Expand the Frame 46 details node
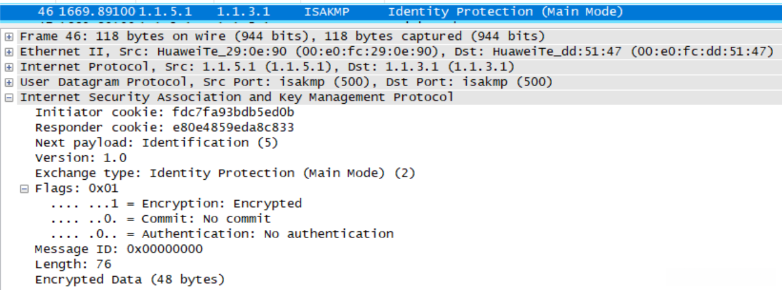This screenshot has width=782, height=290. (x=9, y=36)
